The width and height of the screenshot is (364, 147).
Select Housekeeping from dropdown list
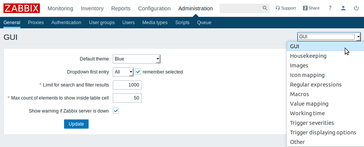(308, 56)
